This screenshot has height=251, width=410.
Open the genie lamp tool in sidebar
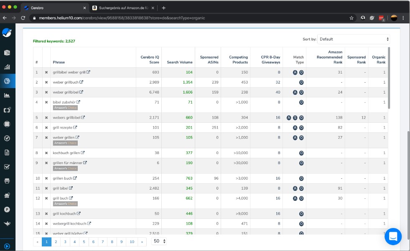7,223
